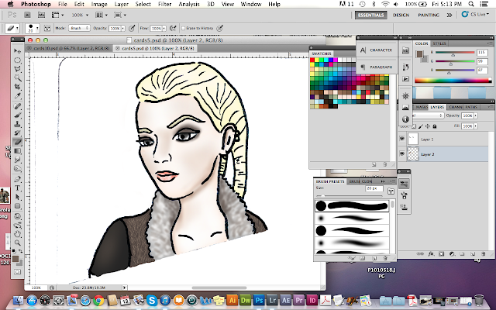This screenshot has height=310, width=496.
Task: Launch Bridge from the application bar
Action: 28,15
